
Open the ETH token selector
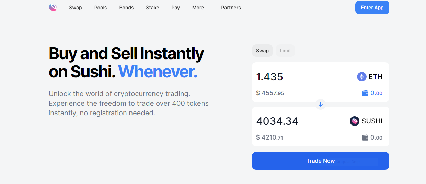(370, 77)
